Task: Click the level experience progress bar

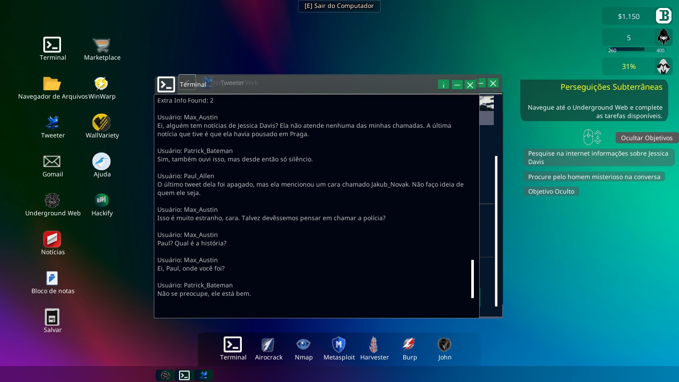Action: pos(636,50)
